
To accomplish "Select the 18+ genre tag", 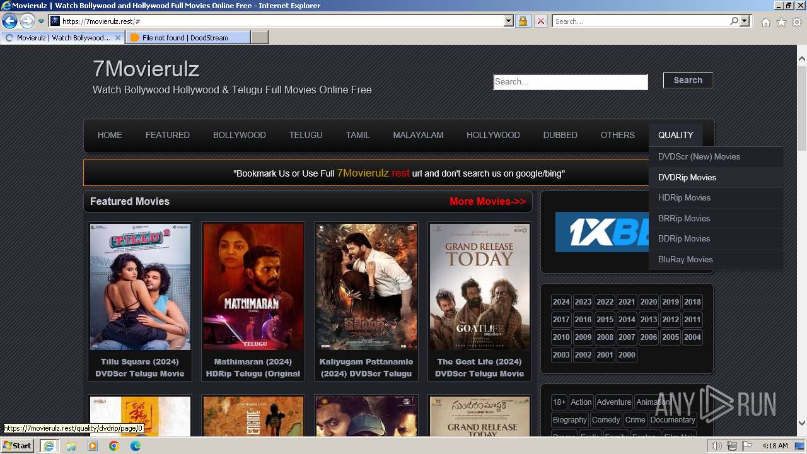I will (559, 402).
